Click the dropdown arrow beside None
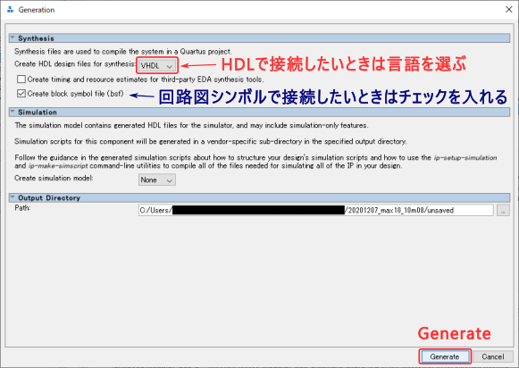 point(170,180)
